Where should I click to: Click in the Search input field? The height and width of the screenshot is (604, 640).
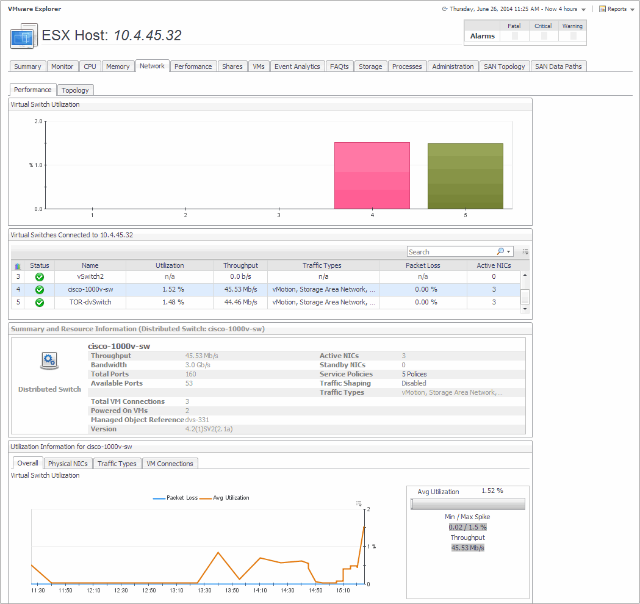coord(451,252)
